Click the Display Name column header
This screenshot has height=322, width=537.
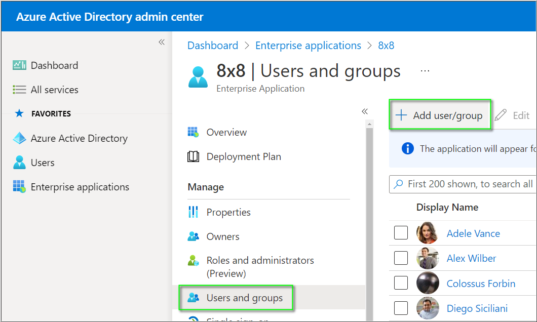447,208
